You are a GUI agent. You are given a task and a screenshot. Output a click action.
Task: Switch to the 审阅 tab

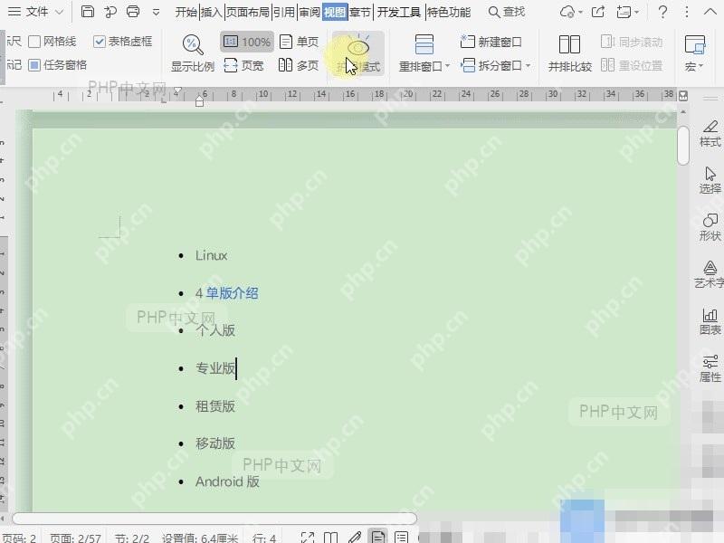coord(309,12)
